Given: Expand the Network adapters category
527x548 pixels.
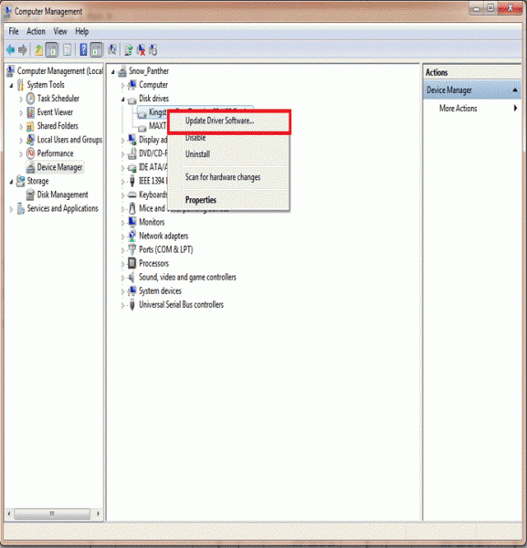Looking at the screenshot, I should pyautogui.click(x=122, y=237).
